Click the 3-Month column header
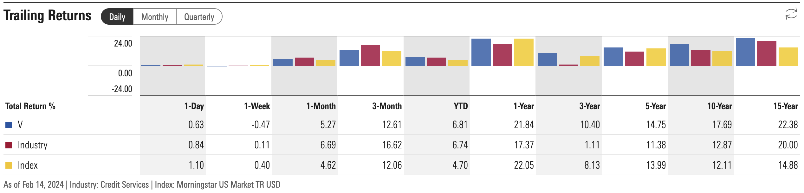Screen dimensions: 804x193 point(387,106)
